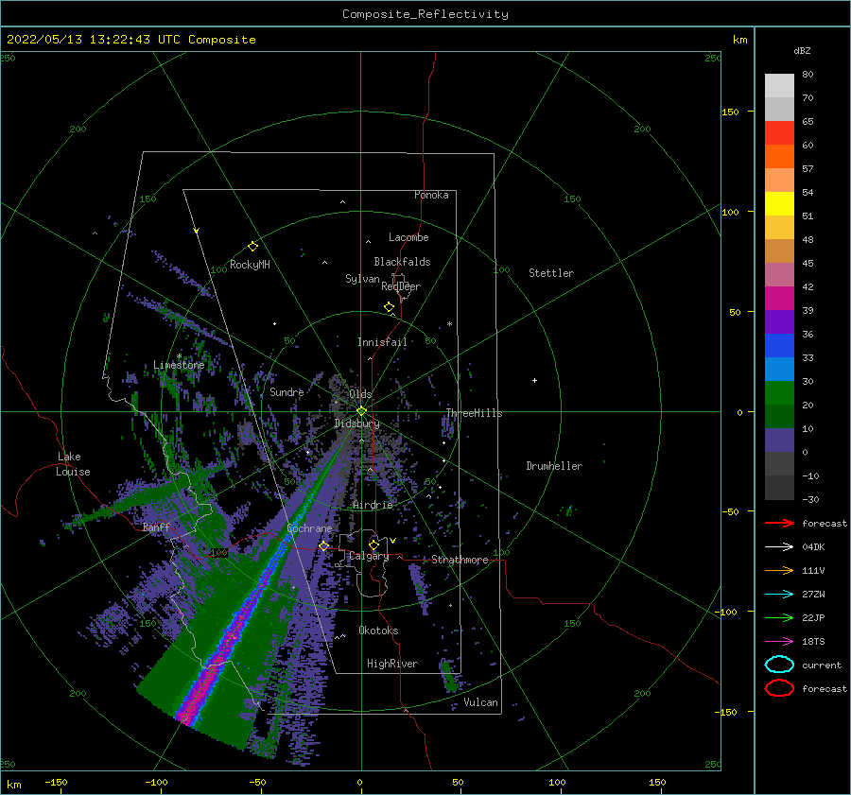The height and width of the screenshot is (795, 851).
Task: Click the white plus marker east of ThreeHills
Action: 534,380
